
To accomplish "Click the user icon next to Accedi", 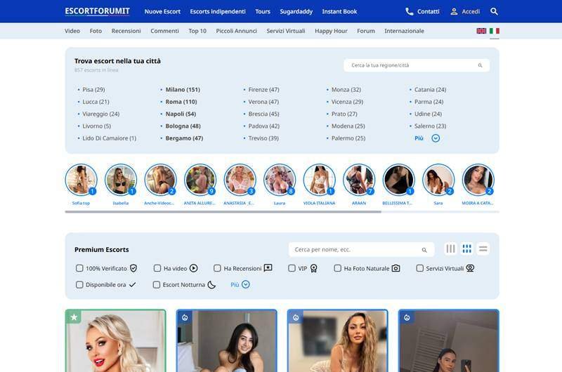I will click(x=454, y=11).
